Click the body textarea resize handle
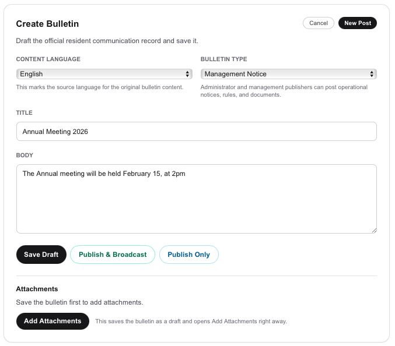 point(374,231)
